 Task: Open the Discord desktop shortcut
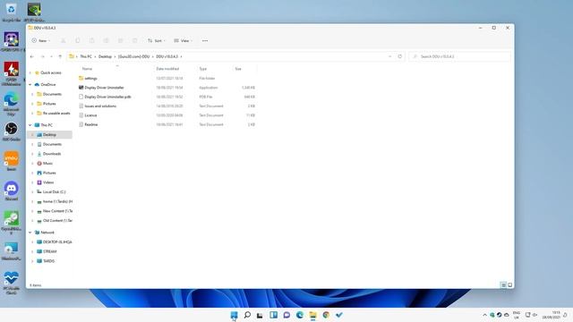(x=12, y=191)
